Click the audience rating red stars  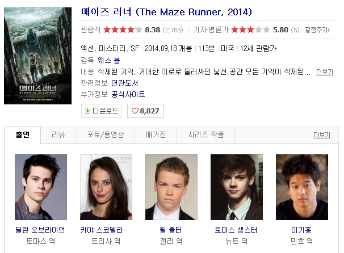coord(123,29)
